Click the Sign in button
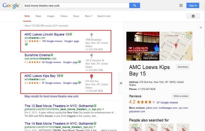This screenshot has width=205, height=131. 193,6
